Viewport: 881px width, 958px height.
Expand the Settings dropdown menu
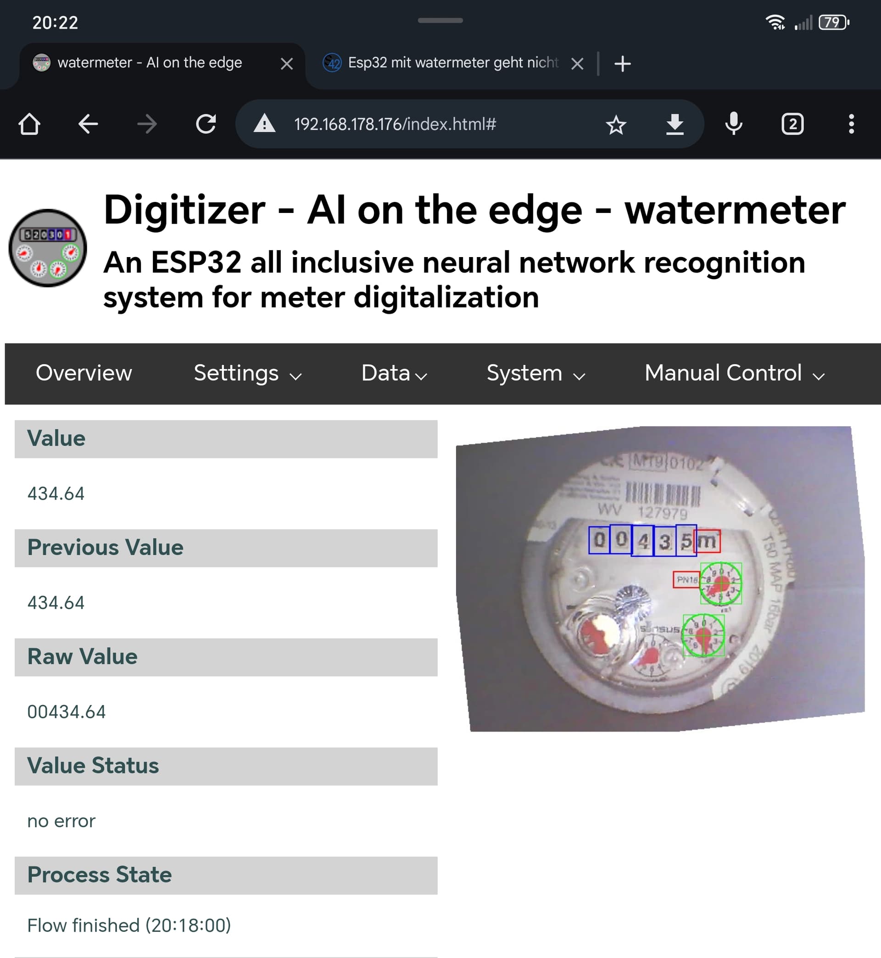(248, 374)
